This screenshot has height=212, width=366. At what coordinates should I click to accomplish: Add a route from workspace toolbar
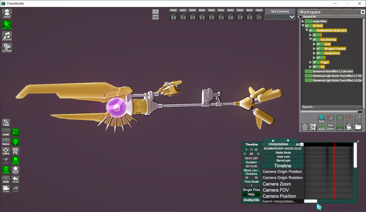[340, 127]
